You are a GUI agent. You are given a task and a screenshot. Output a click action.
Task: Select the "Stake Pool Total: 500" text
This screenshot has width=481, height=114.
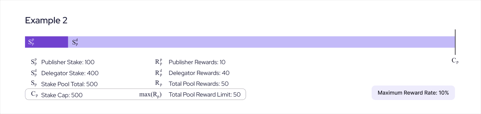click(69, 84)
